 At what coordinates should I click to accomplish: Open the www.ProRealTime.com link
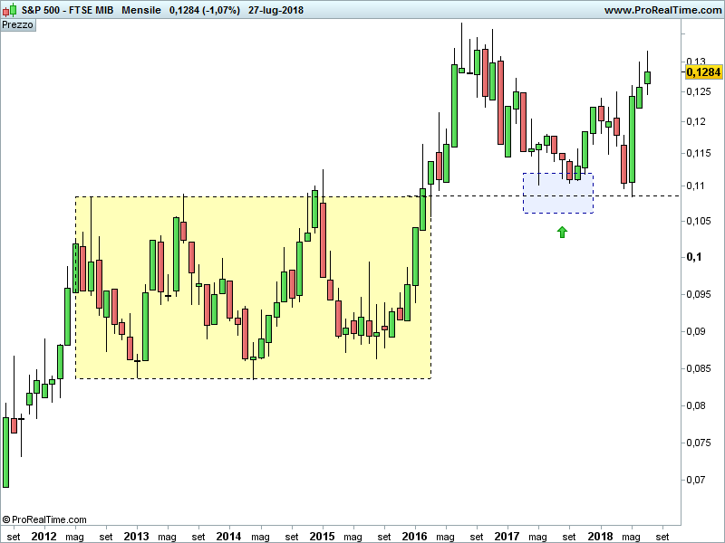[663, 10]
